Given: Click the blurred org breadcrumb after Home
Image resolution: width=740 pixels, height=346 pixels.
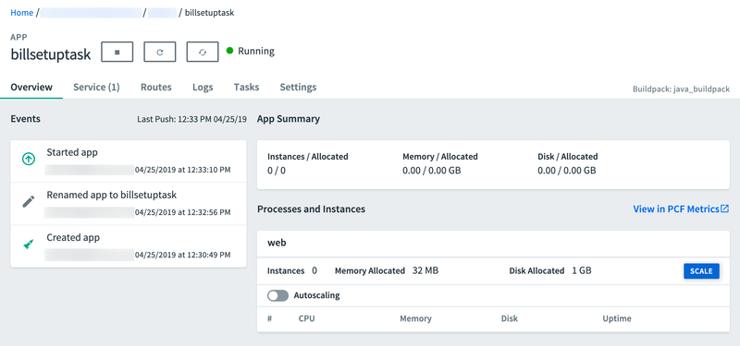Looking at the screenshot, I should pyautogui.click(x=91, y=13).
